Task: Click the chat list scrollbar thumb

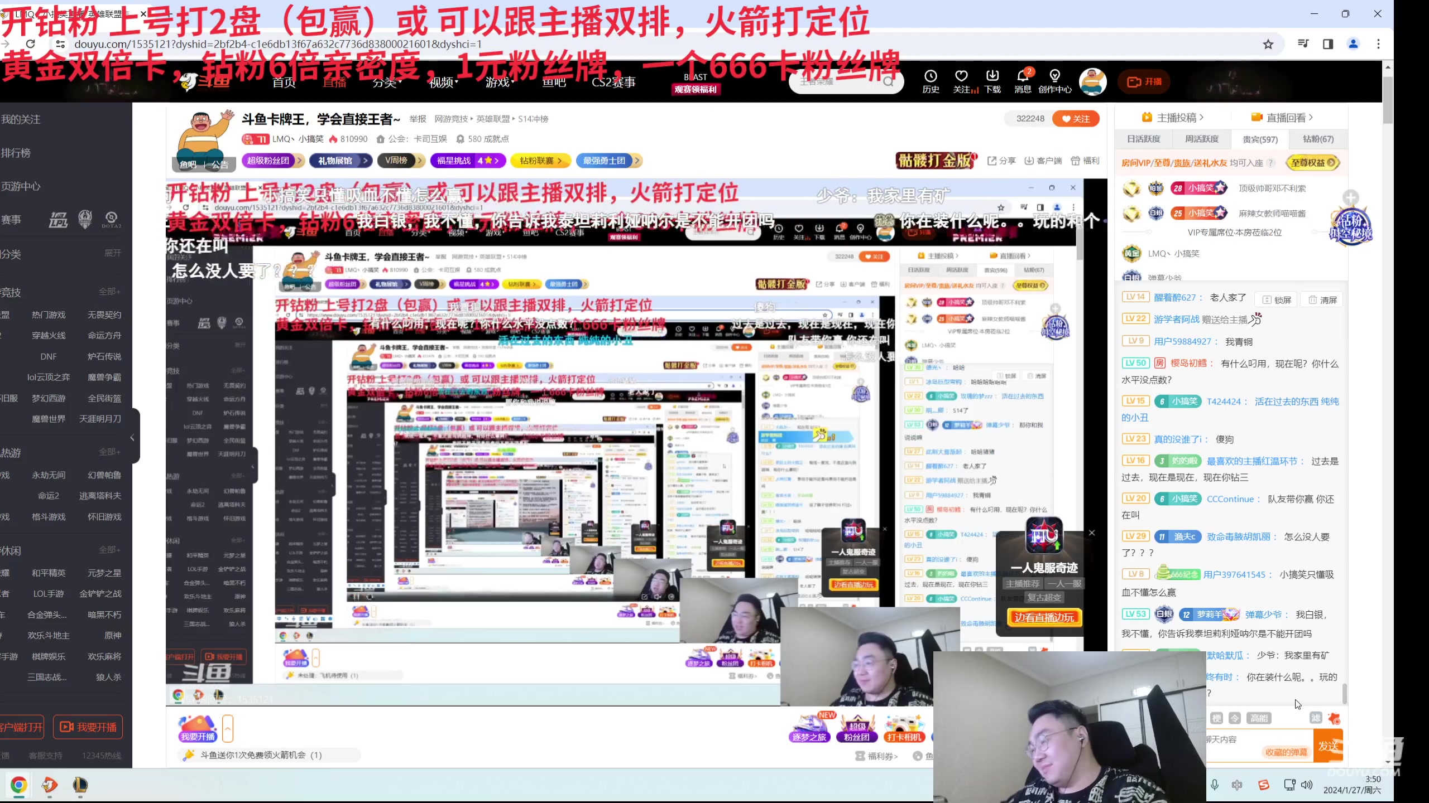Action: [1345, 694]
